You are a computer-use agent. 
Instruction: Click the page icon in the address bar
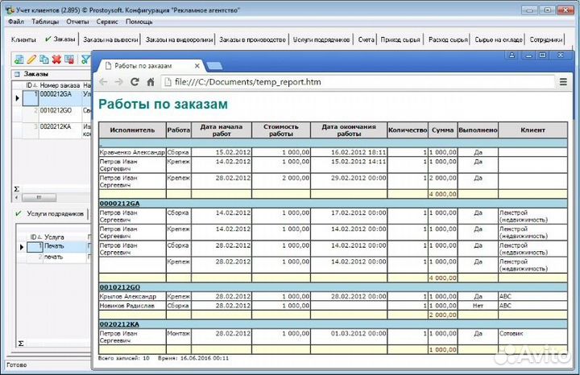tap(168, 82)
